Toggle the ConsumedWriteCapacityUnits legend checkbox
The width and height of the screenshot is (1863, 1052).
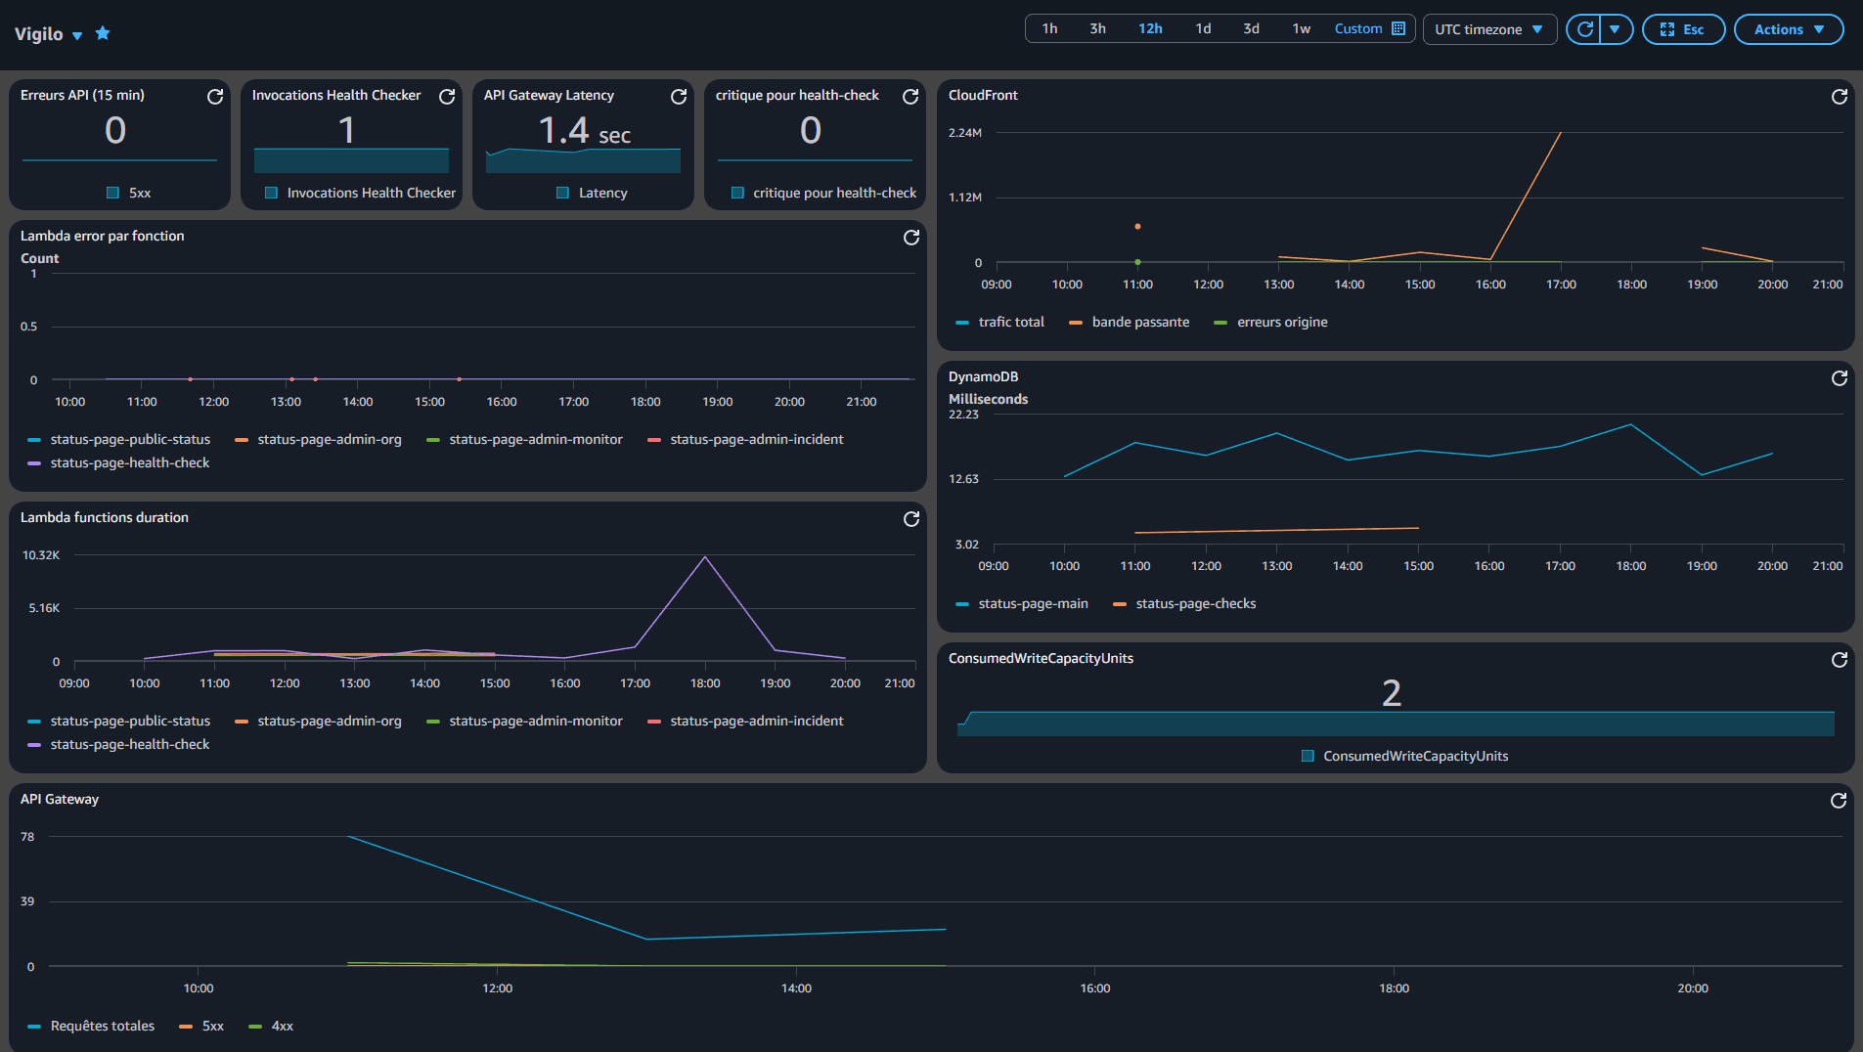click(1307, 755)
